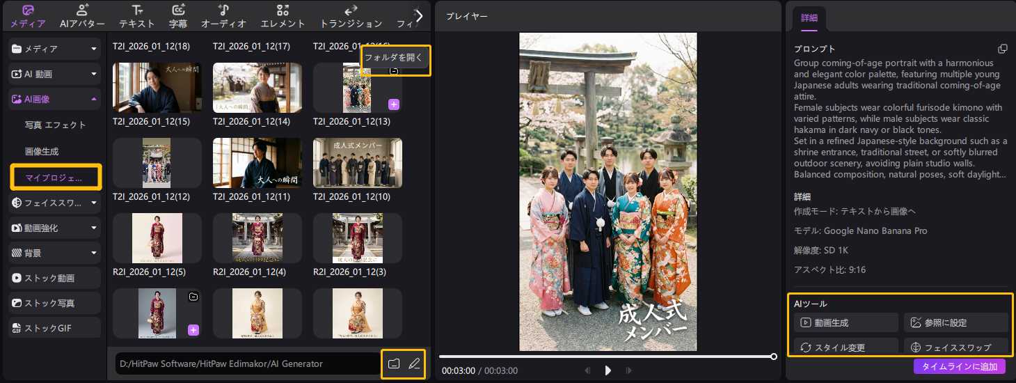Click the スタイル変更 button
The image size is (1016, 383).
(846, 347)
